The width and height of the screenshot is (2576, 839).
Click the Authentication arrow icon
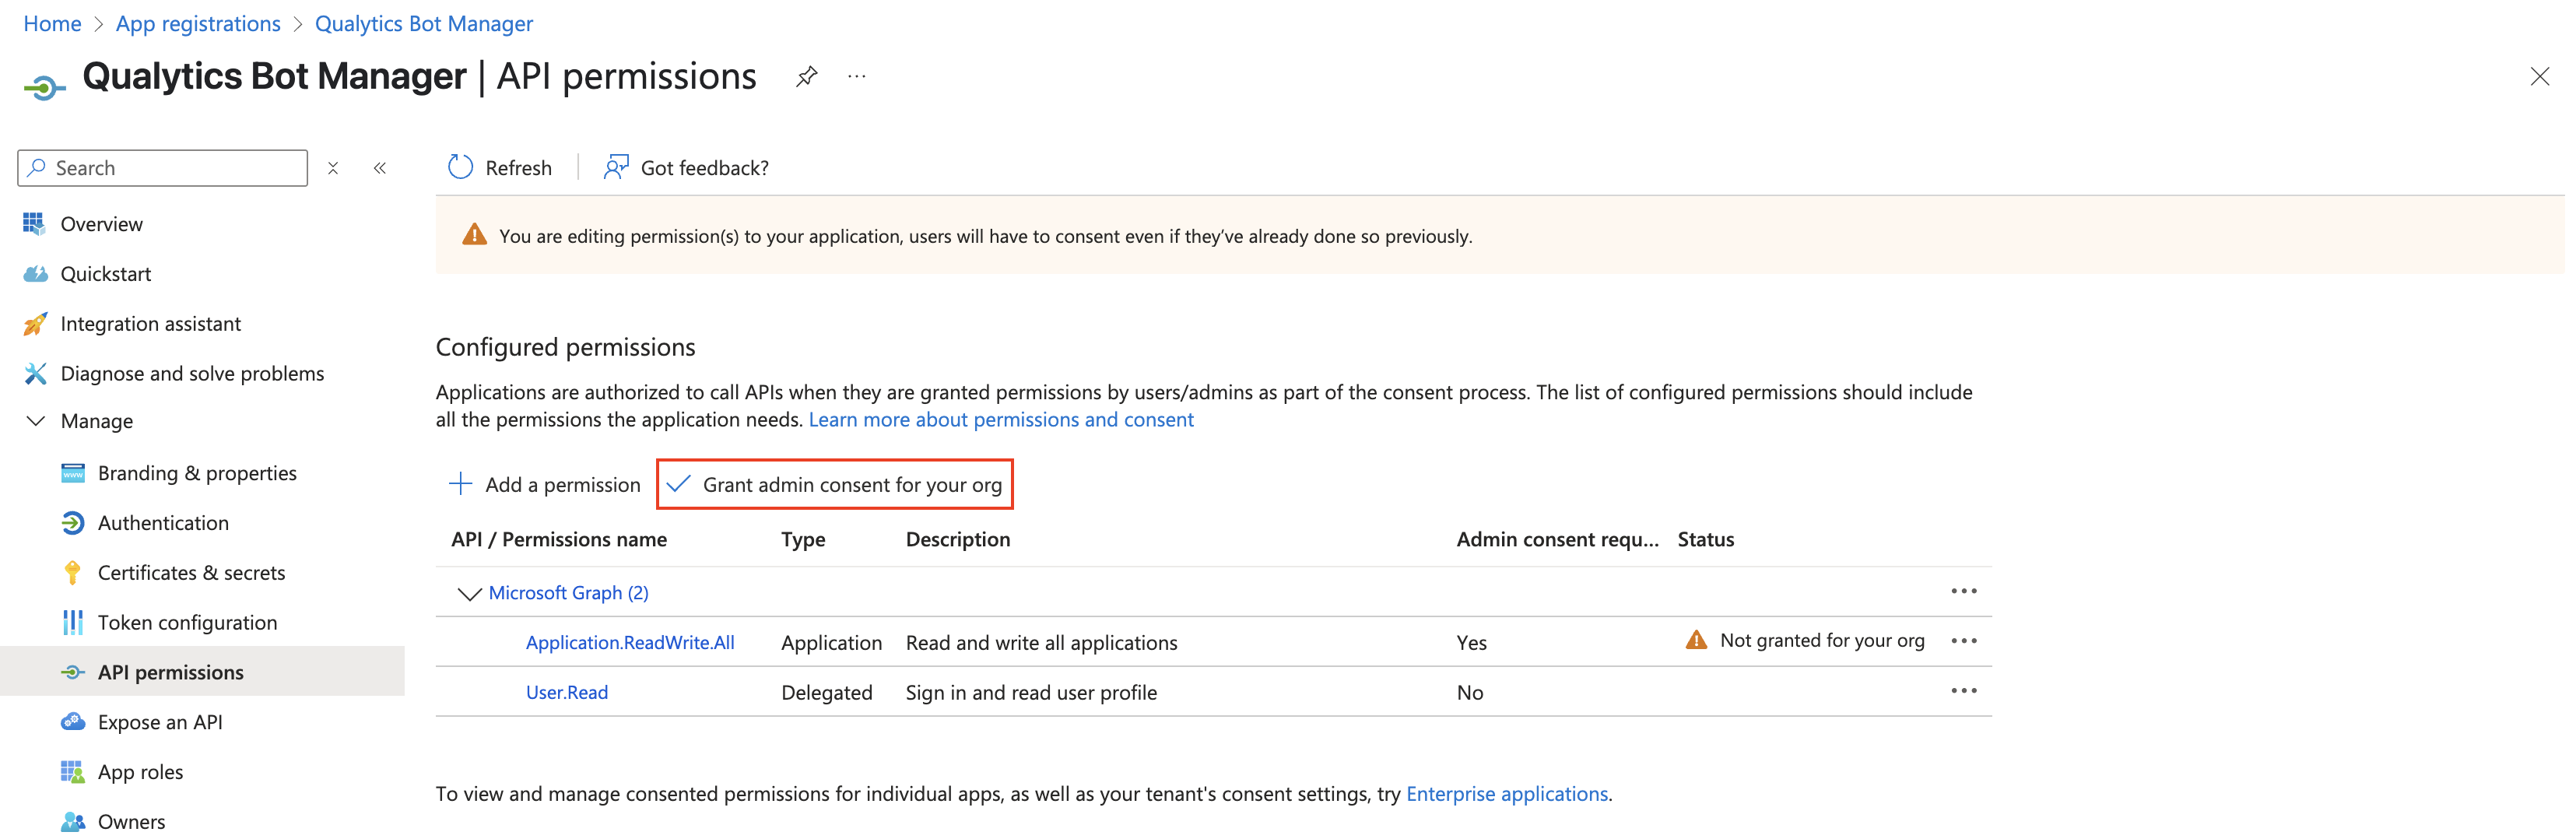pos(73,522)
